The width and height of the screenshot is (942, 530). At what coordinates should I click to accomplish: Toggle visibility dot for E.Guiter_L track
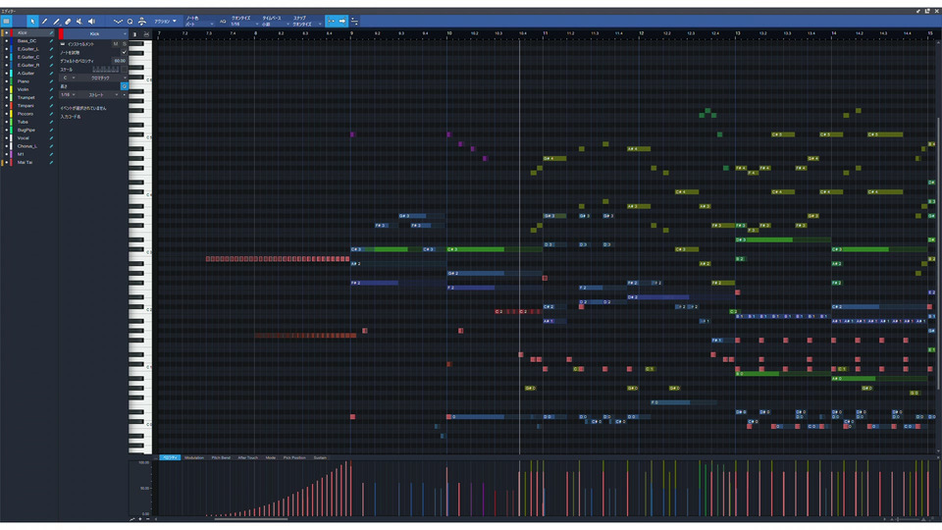coord(6,49)
